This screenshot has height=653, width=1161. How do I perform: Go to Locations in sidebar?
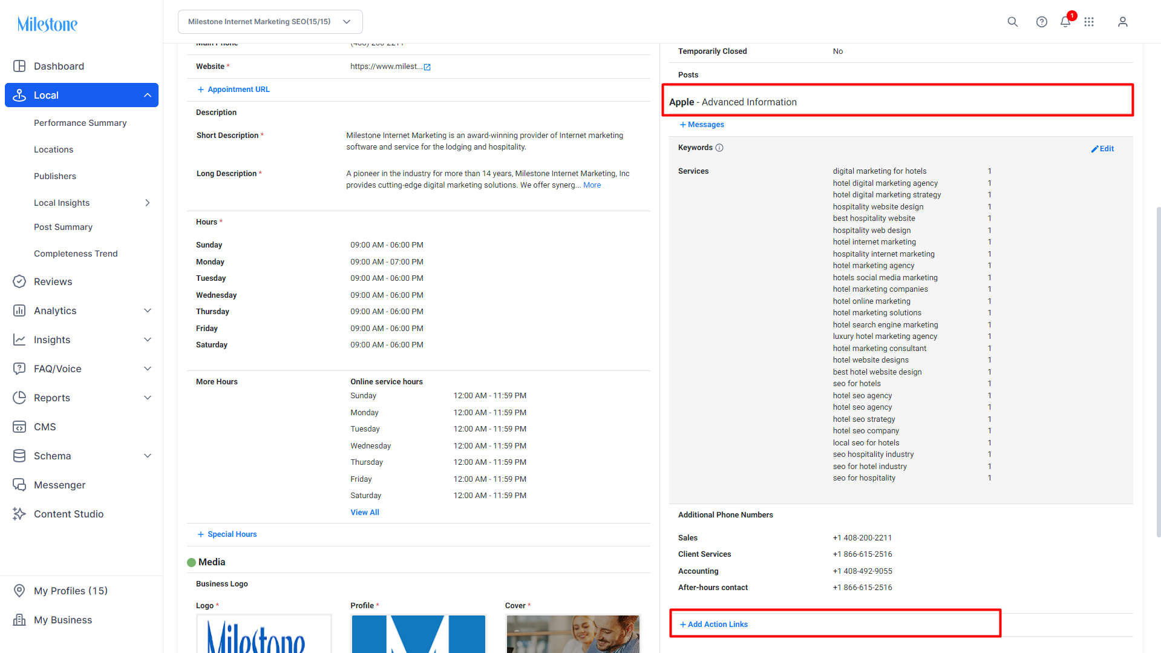(53, 149)
